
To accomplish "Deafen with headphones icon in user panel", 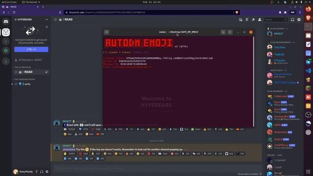I will [42, 172].
